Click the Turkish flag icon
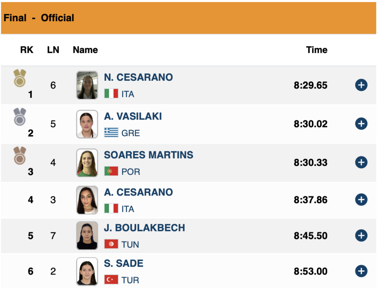Screen dimensions: 380x288 (111, 279)
